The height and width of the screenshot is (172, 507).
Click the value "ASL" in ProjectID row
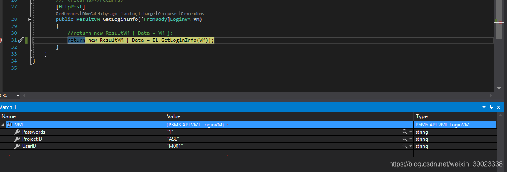(x=173, y=139)
